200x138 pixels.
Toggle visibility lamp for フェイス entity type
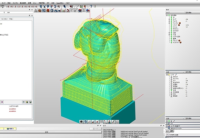(172, 21)
